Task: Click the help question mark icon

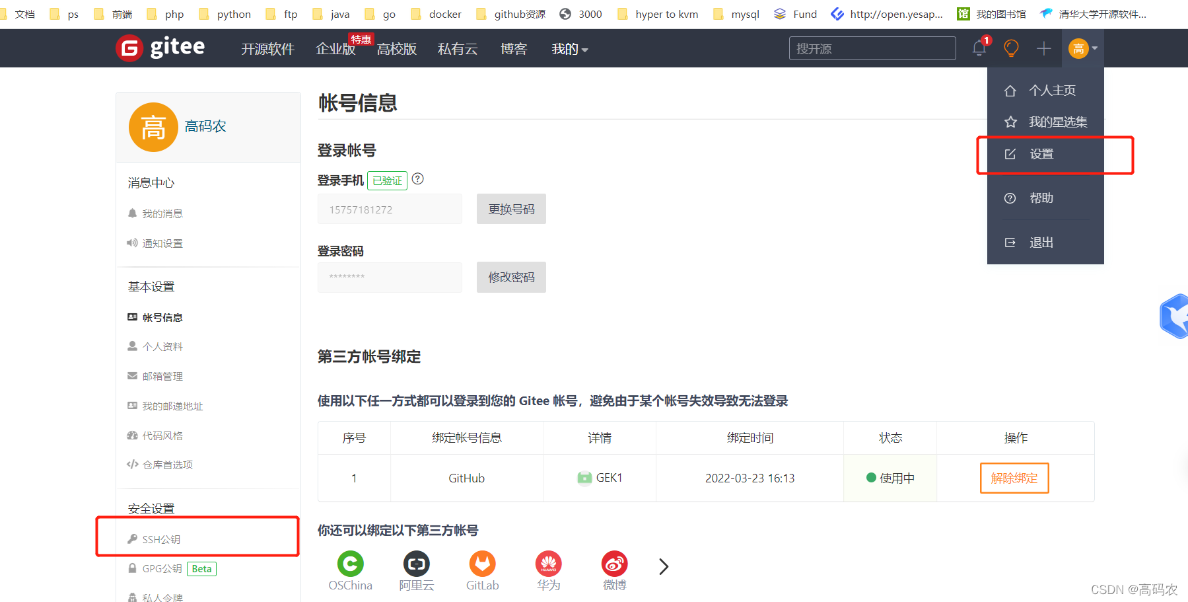Action: [x=418, y=178]
